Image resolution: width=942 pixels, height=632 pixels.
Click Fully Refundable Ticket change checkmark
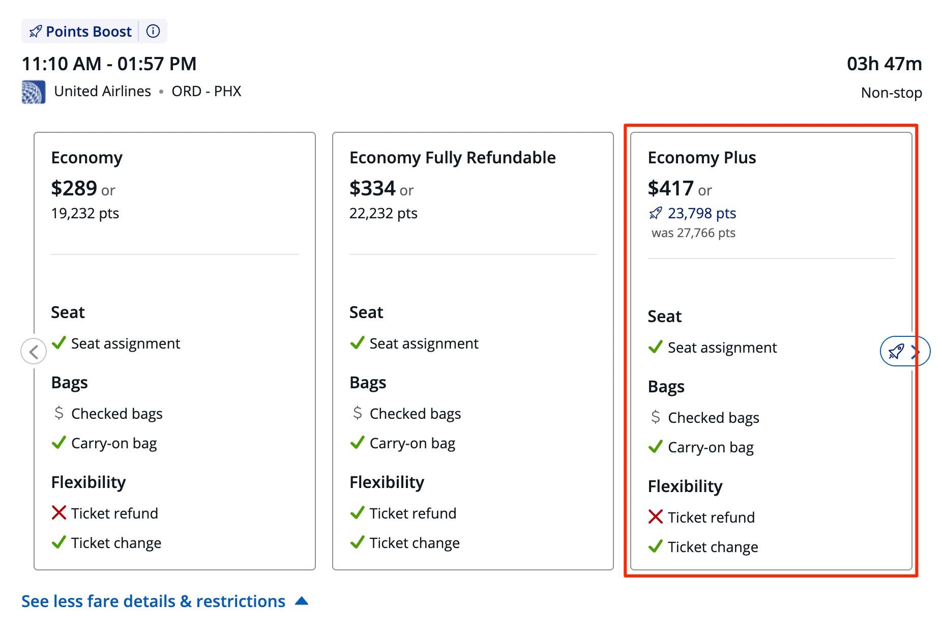[x=358, y=542]
